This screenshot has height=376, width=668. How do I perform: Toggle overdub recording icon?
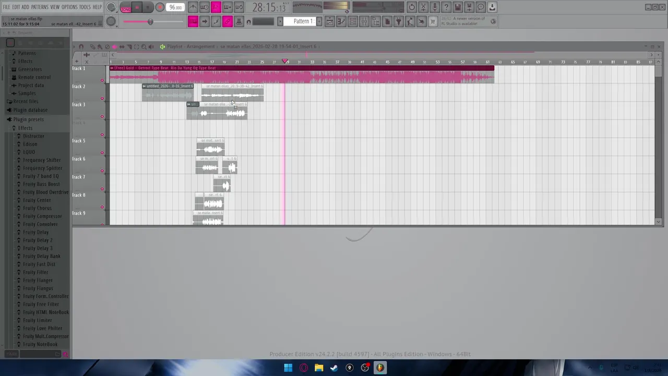point(228,7)
